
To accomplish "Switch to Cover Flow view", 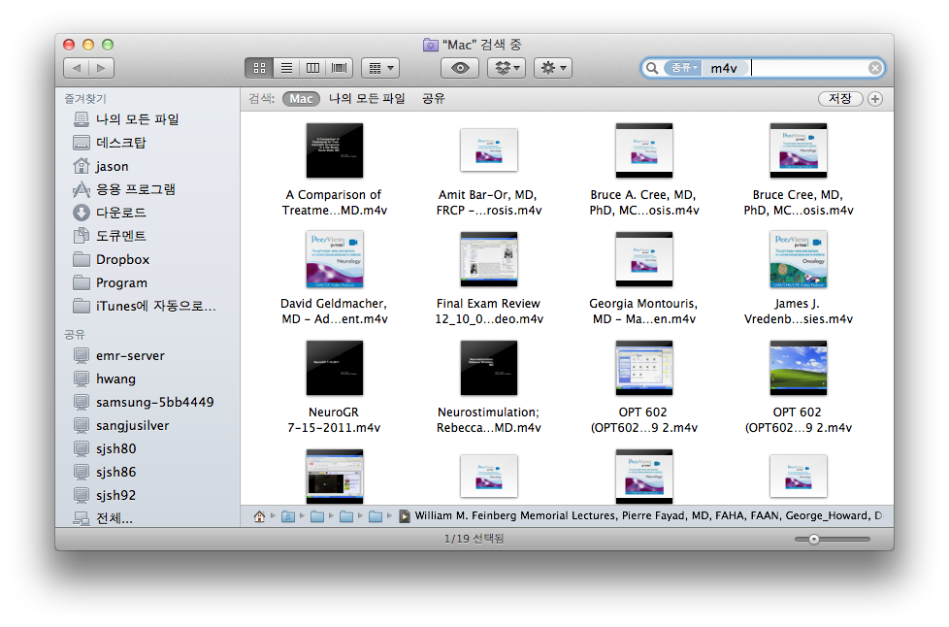I will point(340,68).
